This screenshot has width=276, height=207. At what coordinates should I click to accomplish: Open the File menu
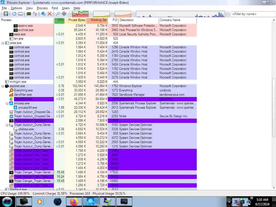tap(4, 8)
